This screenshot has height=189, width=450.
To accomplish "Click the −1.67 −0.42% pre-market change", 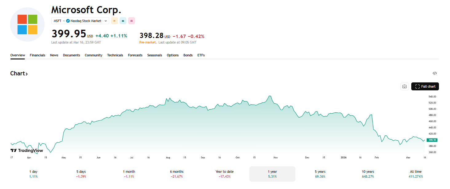I will click(188, 36).
